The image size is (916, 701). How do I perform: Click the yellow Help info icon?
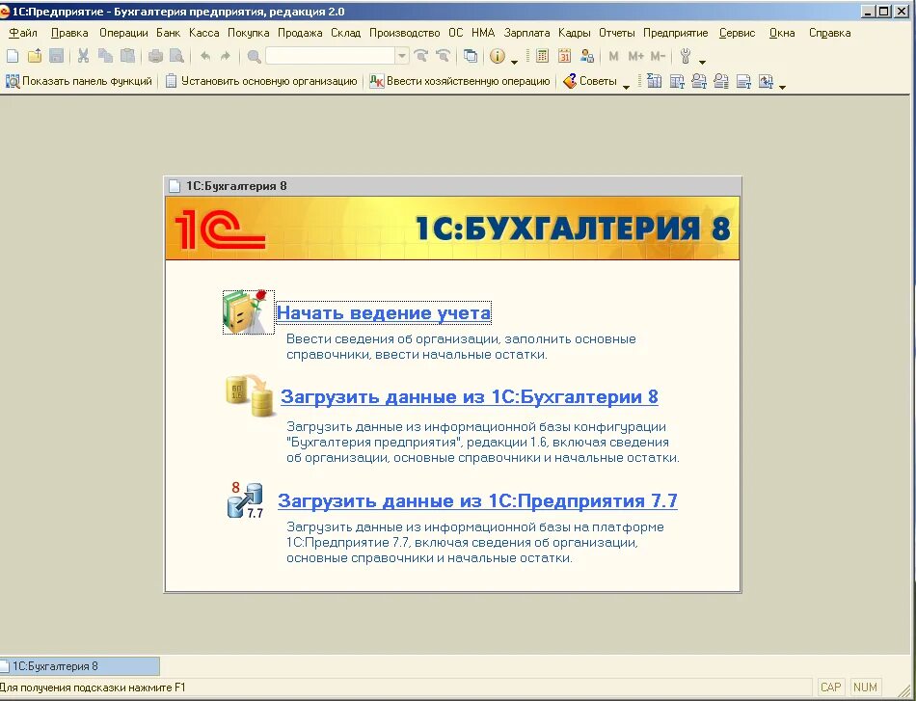click(498, 56)
